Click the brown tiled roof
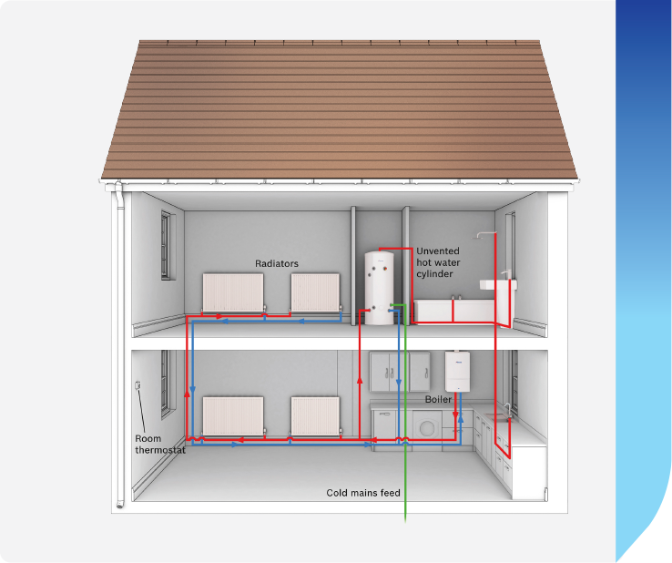Viewport: 672px width, 563px height. 340,109
